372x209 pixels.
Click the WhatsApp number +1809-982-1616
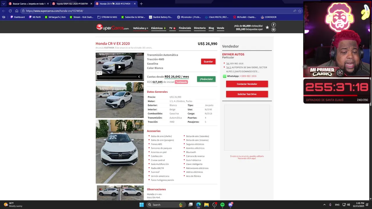pyautogui.click(x=248, y=76)
